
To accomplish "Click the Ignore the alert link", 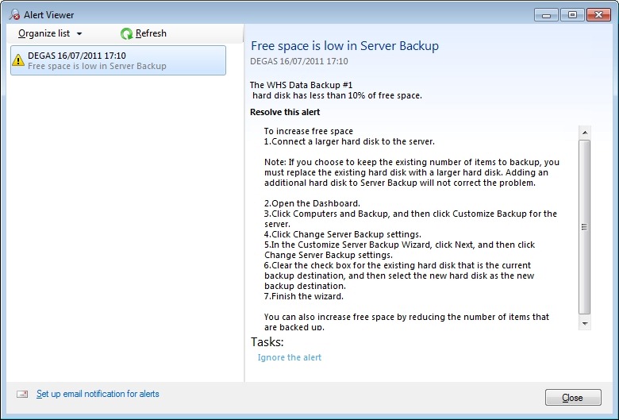I will 290,357.
